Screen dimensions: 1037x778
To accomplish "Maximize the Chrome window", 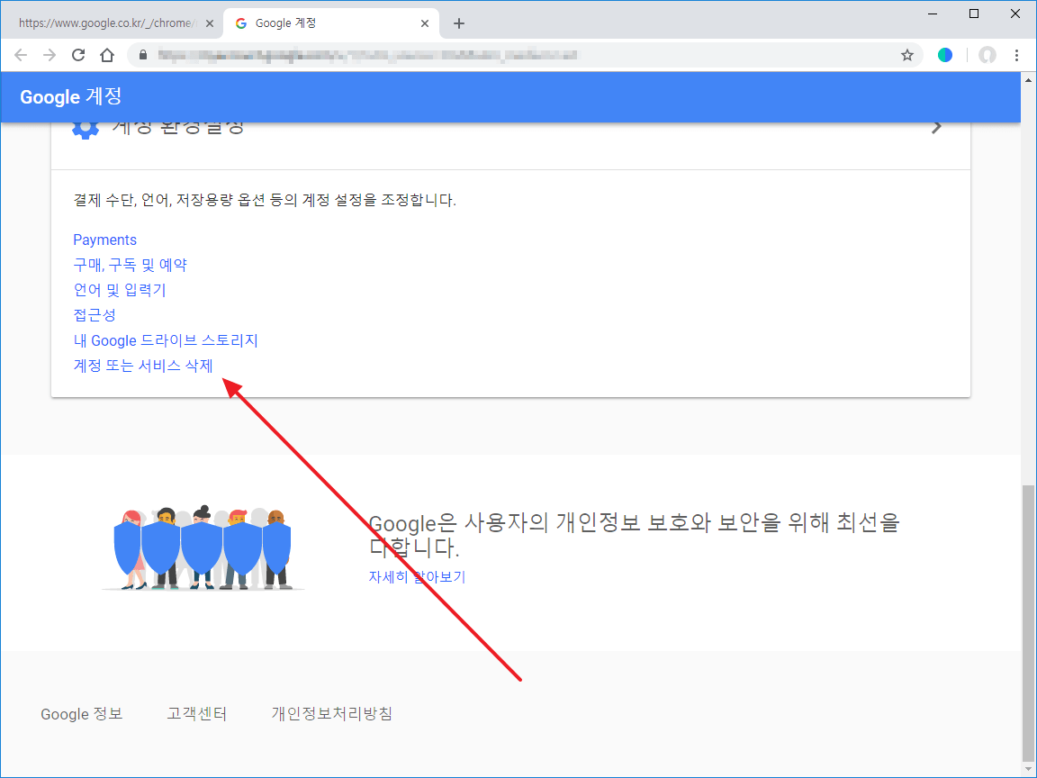I will point(973,14).
